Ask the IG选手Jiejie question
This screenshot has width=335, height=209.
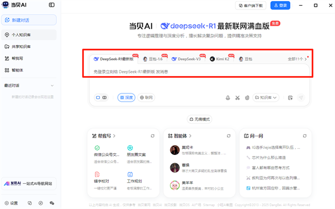(273, 148)
